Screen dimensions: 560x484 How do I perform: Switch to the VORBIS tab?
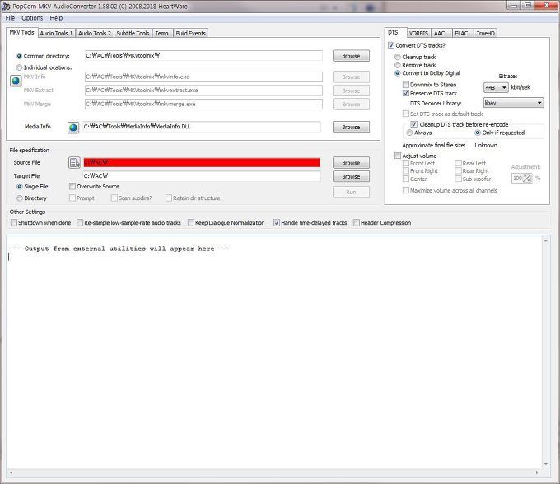418,33
